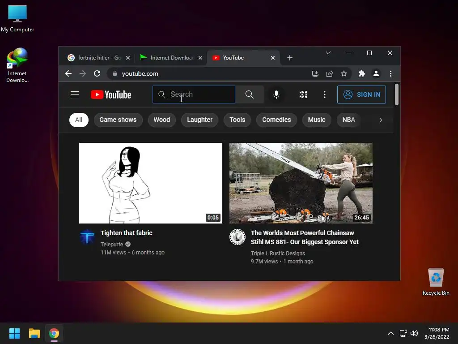The width and height of the screenshot is (458, 344).
Task: Click the SIGN IN button
Action: click(361, 95)
